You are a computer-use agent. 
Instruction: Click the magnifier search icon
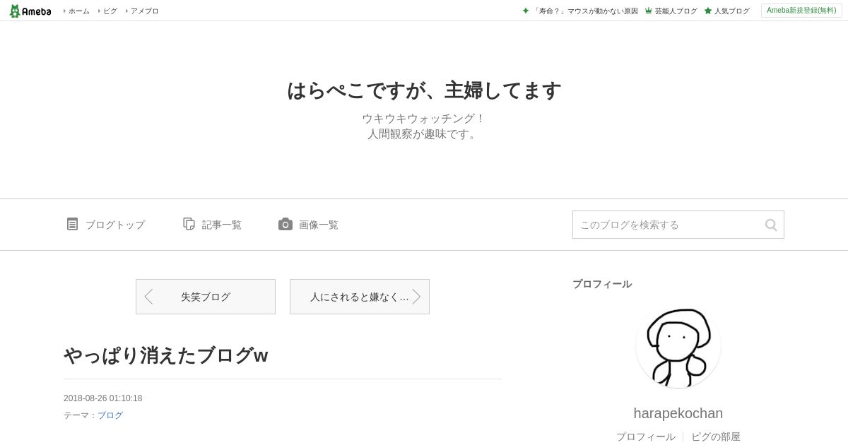tap(771, 225)
